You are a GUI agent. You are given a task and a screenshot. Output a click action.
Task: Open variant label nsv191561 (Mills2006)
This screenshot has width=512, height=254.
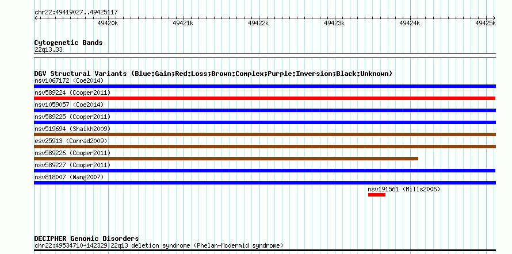404,189
